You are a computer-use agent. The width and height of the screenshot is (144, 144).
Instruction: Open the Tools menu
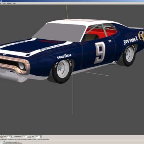point(4,3)
